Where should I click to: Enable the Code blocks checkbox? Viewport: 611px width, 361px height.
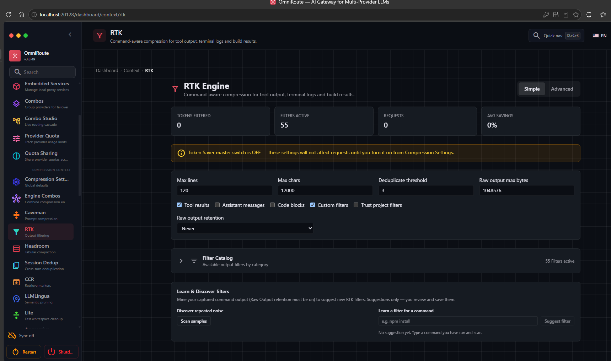point(273,205)
